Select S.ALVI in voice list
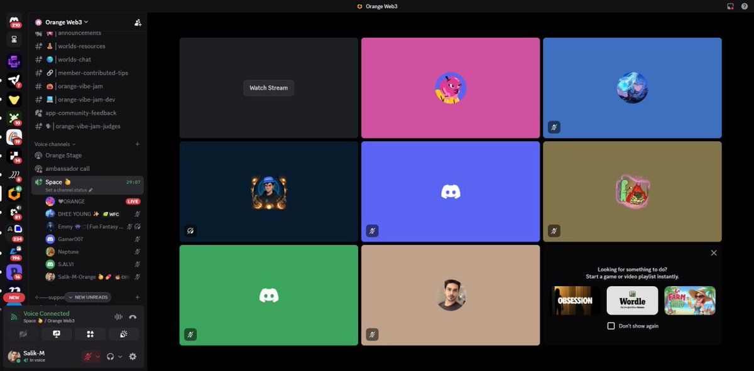 [x=93, y=264]
